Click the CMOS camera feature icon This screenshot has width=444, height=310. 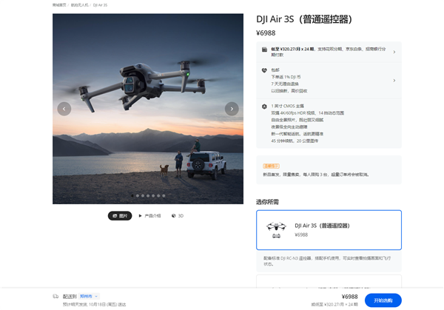tap(264, 107)
